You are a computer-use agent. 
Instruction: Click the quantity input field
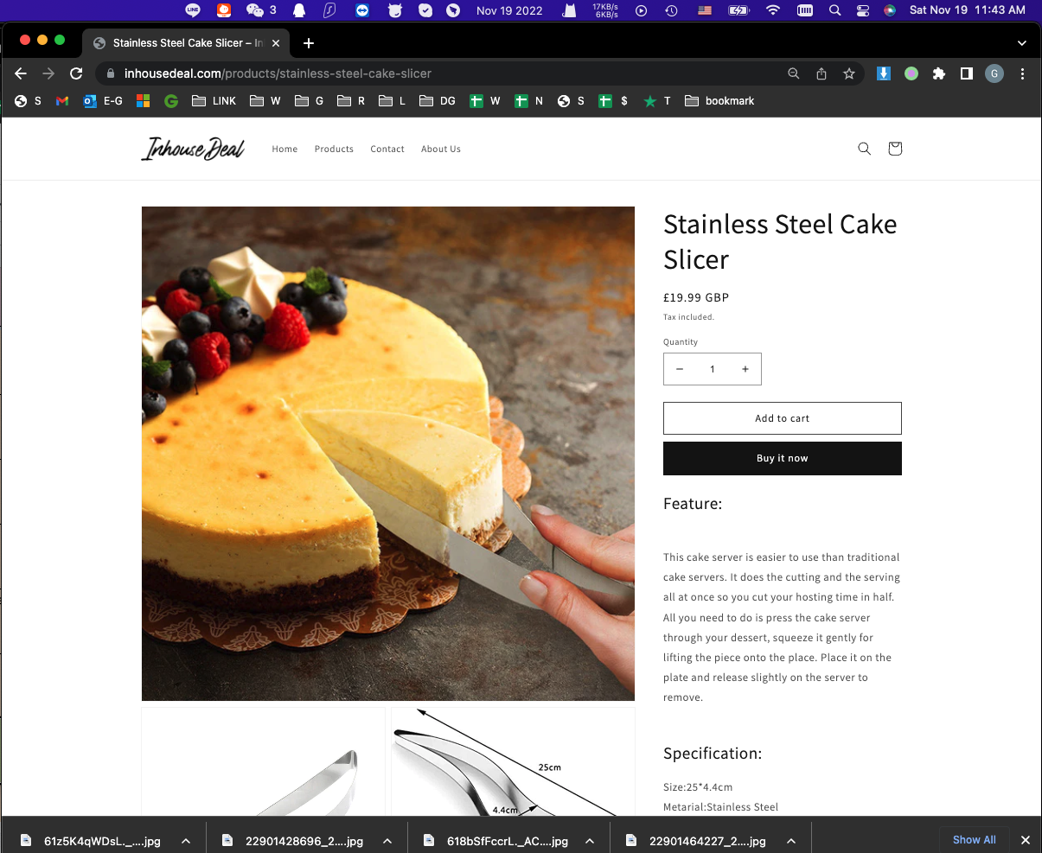713,369
